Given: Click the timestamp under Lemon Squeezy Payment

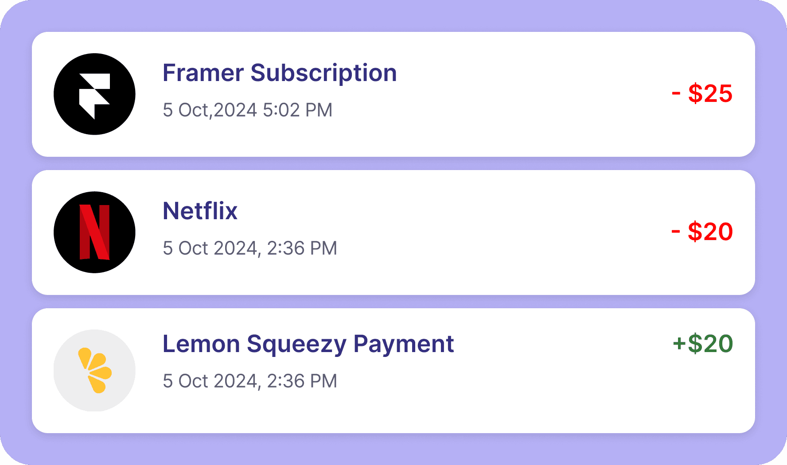Looking at the screenshot, I should (249, 381).
